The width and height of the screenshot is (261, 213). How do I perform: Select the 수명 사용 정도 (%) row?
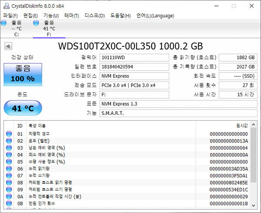click(x=127, y=162)
